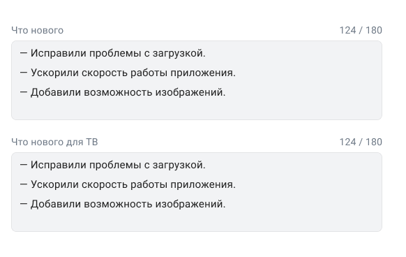Click empty bottom area of ТВ textarea

coord(197,221)
